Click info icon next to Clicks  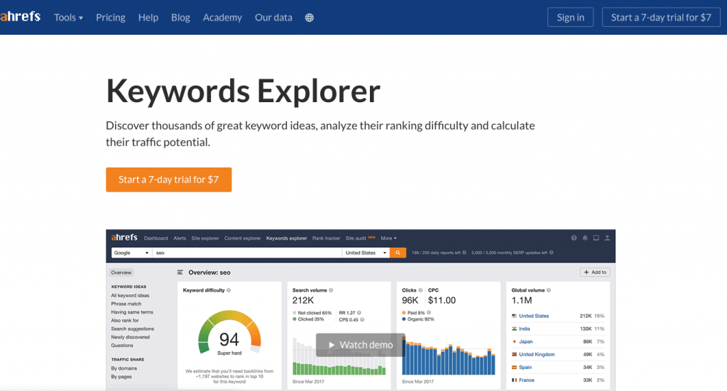(420, 290)
